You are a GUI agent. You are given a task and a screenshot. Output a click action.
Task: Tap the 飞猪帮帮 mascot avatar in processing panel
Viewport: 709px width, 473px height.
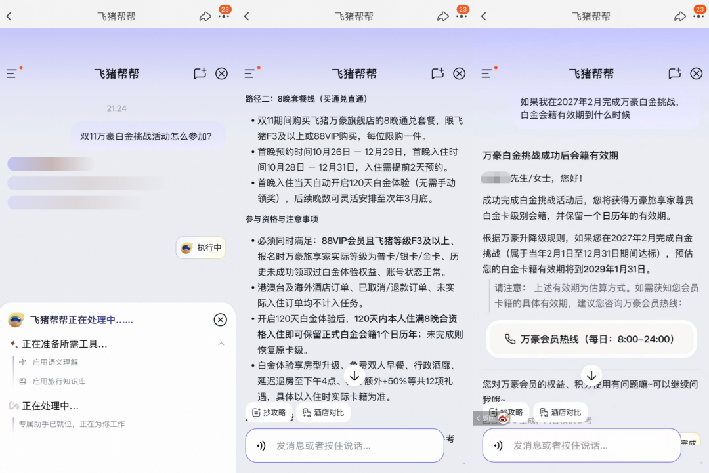point(16,320)
